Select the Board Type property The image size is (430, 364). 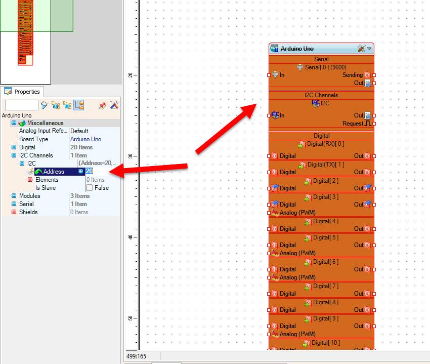(x=33, y=139)
